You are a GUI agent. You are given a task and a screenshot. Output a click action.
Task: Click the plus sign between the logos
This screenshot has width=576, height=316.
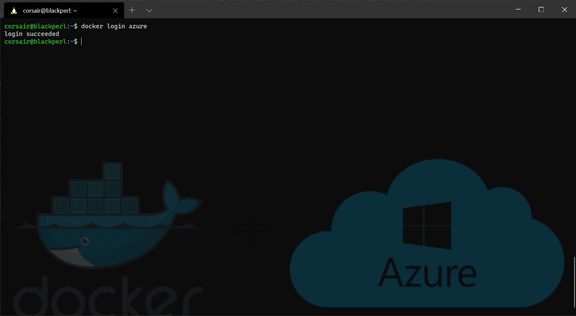(252, 231)
